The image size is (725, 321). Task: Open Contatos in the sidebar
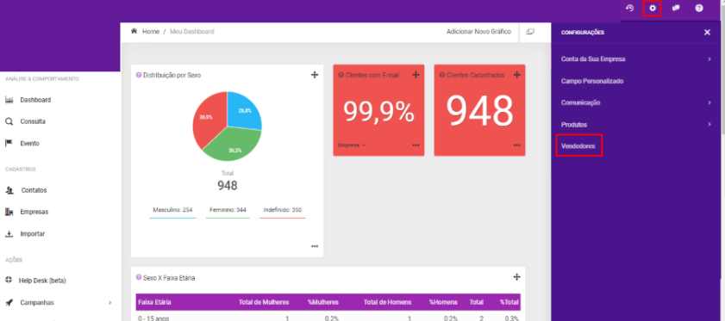coord(34,190)
